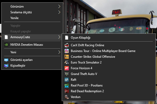The width and height of the screenshot is (157, 104).
Task: Click the Real Pool 3D icon
Action: tap(67, 85)
